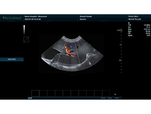Click Demo Hospital - Ultrasound header text
The image size is (151, 114).
(x=36, y=17)
